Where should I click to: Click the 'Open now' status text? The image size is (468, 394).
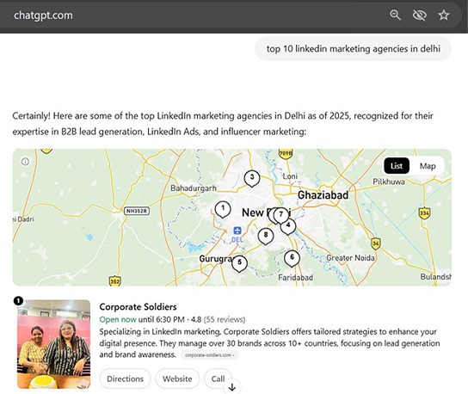coord(118,320)
